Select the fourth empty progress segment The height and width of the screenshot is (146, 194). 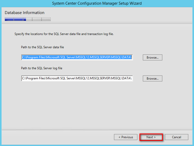(x=37, y=19)
